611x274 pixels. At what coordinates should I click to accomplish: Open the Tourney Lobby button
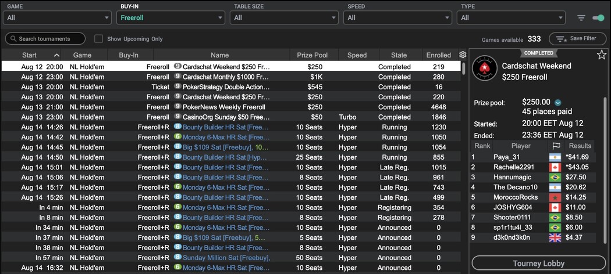point(538,264)
